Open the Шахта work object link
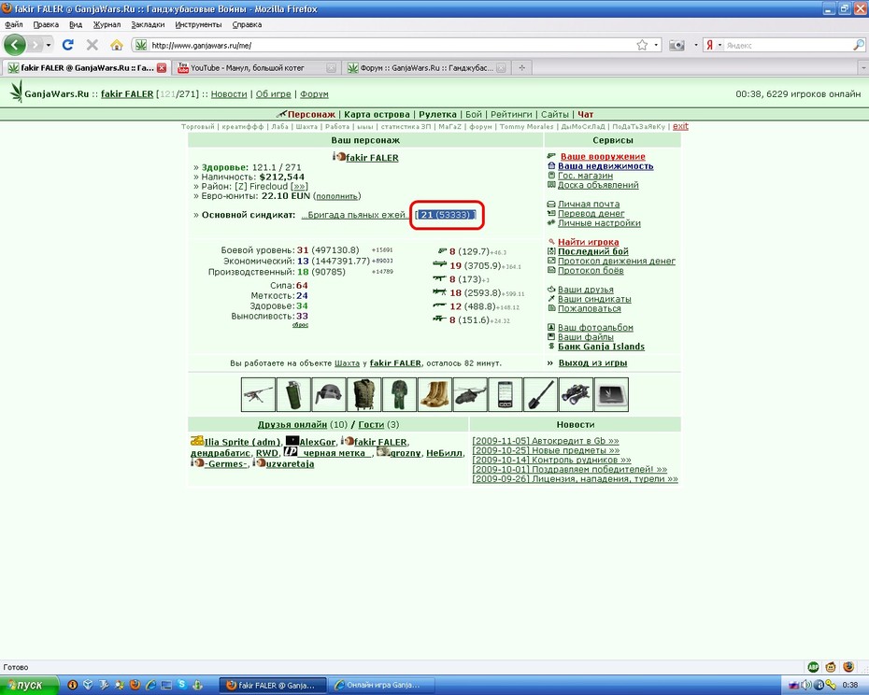 point(347,363)
